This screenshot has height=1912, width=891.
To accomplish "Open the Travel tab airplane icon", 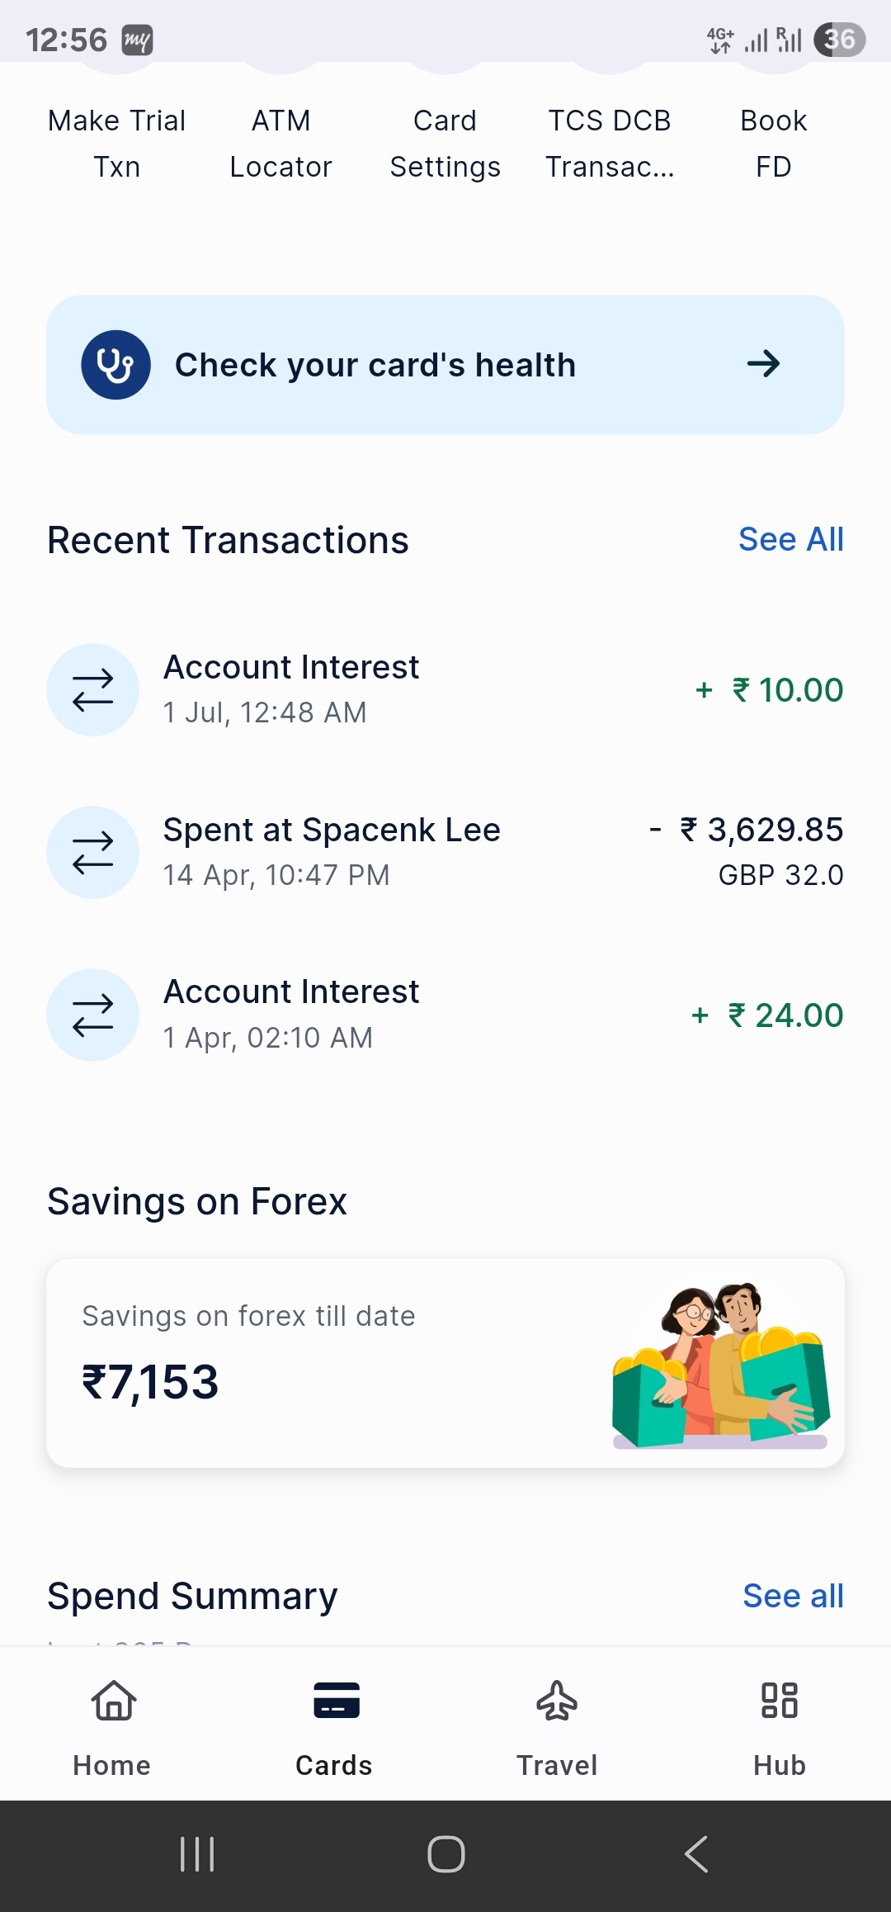I will click(557, 1702).
